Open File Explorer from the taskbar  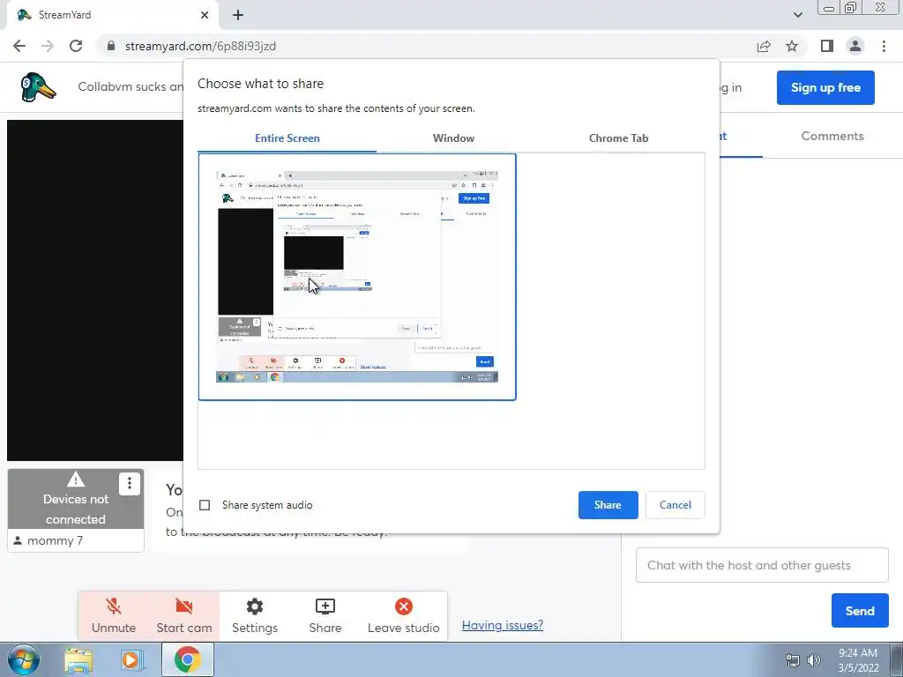[78, 660]
